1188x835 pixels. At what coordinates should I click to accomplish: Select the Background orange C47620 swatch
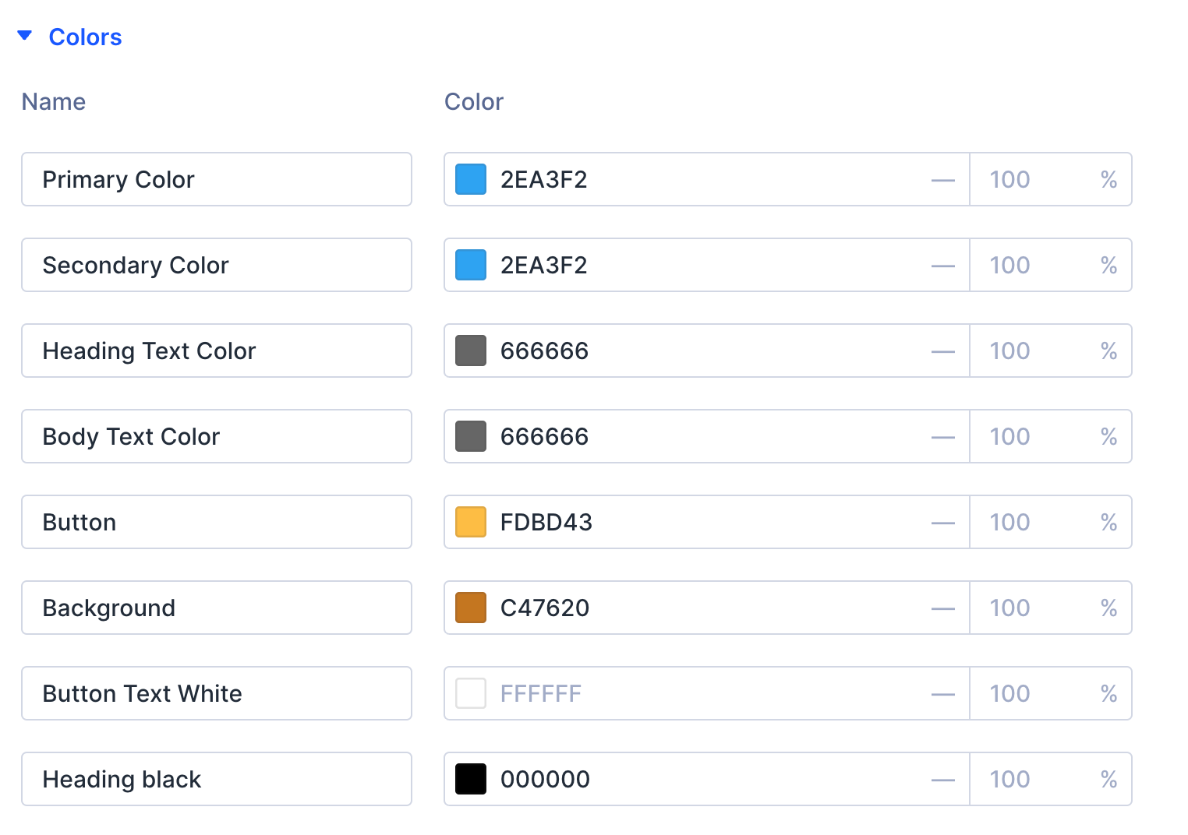471,608
